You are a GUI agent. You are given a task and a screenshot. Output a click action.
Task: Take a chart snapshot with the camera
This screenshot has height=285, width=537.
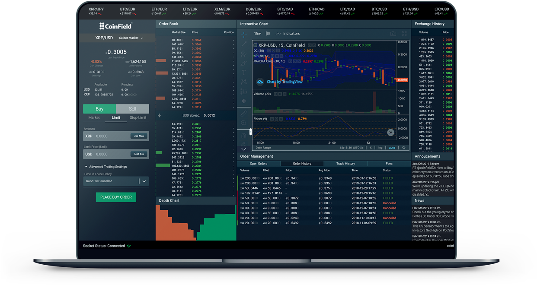(393, 34)
